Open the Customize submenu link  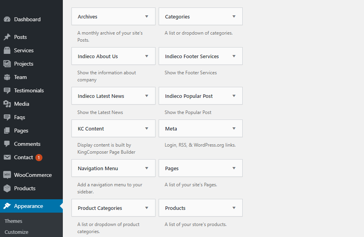point(16,232)
